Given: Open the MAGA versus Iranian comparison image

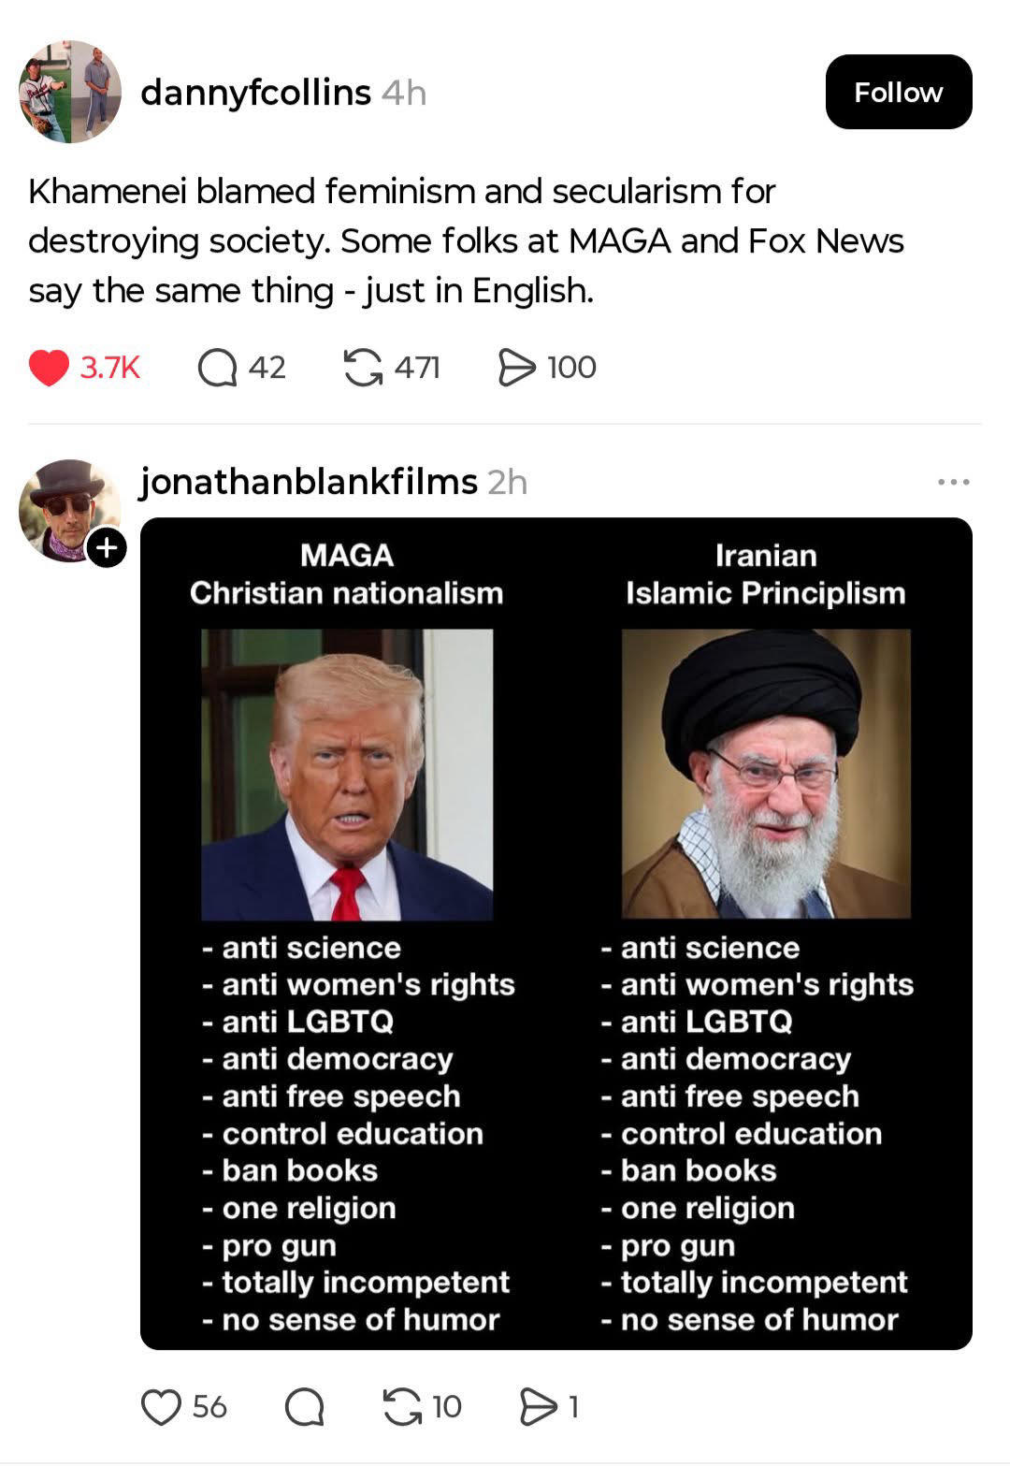Looking at the screenshot, I should pyautogui.click(x=556, y=934).
